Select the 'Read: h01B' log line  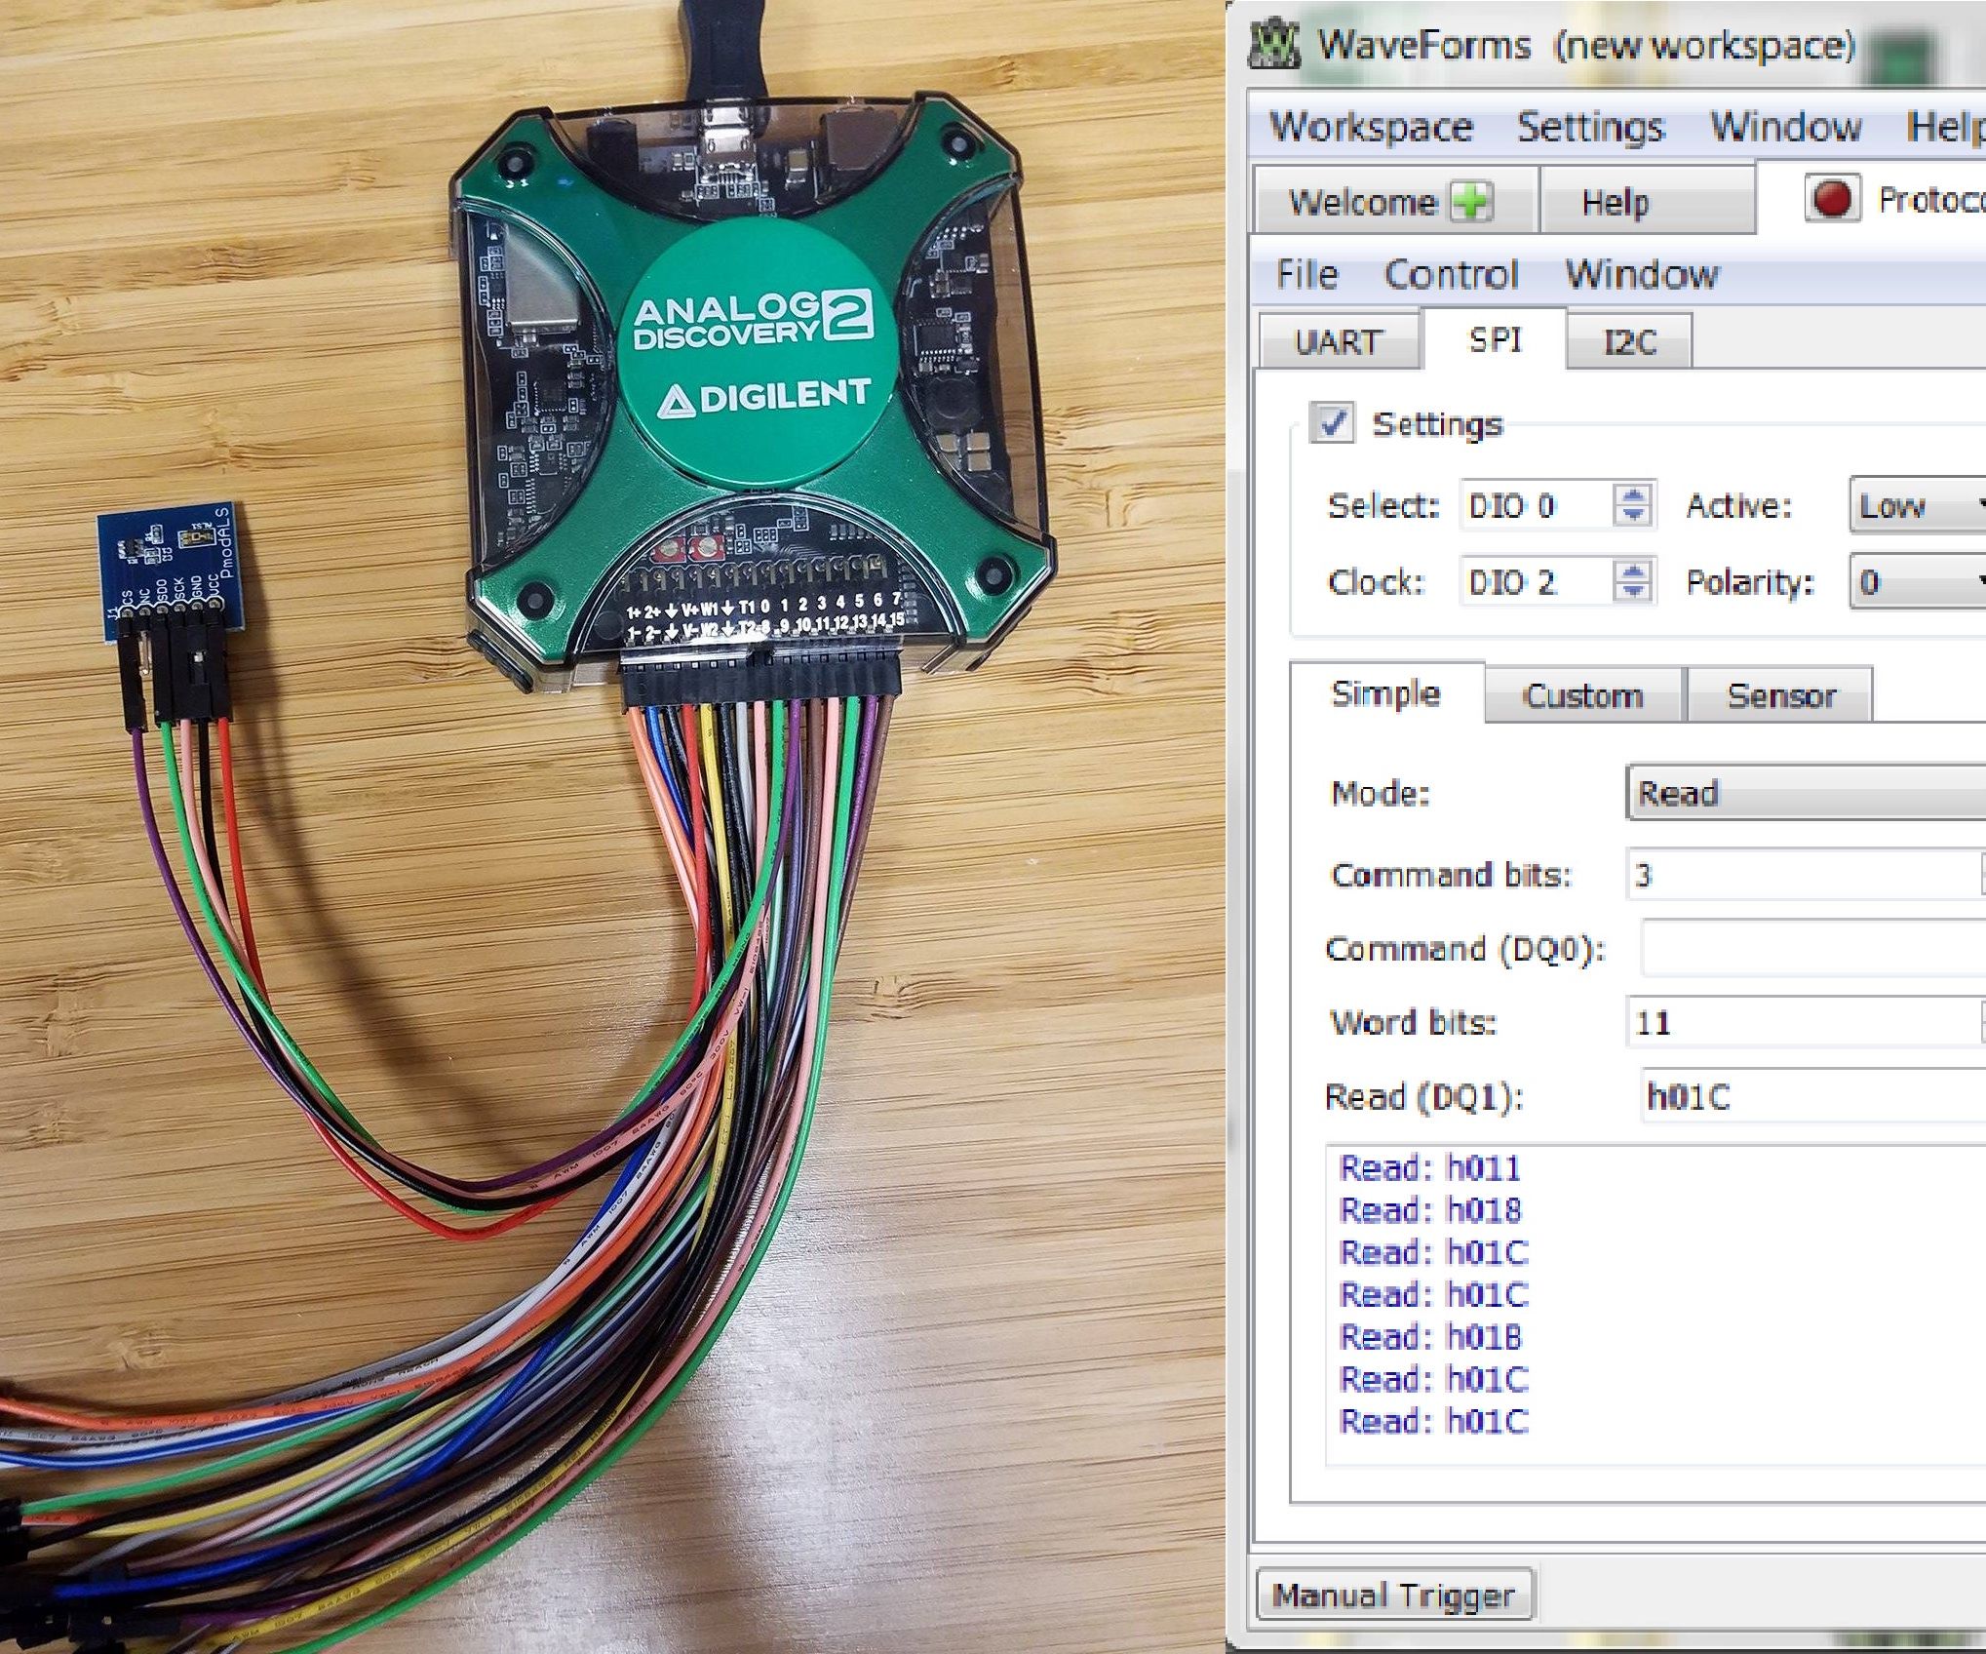(x=1430, y=1337)
